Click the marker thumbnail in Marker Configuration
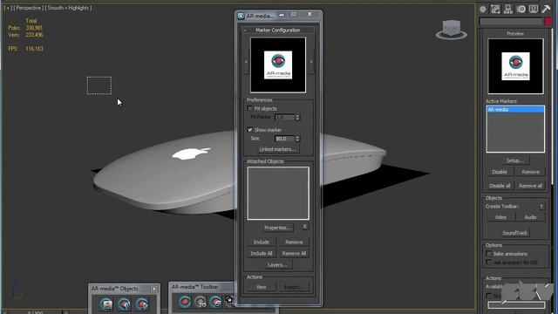 point(278,65)
